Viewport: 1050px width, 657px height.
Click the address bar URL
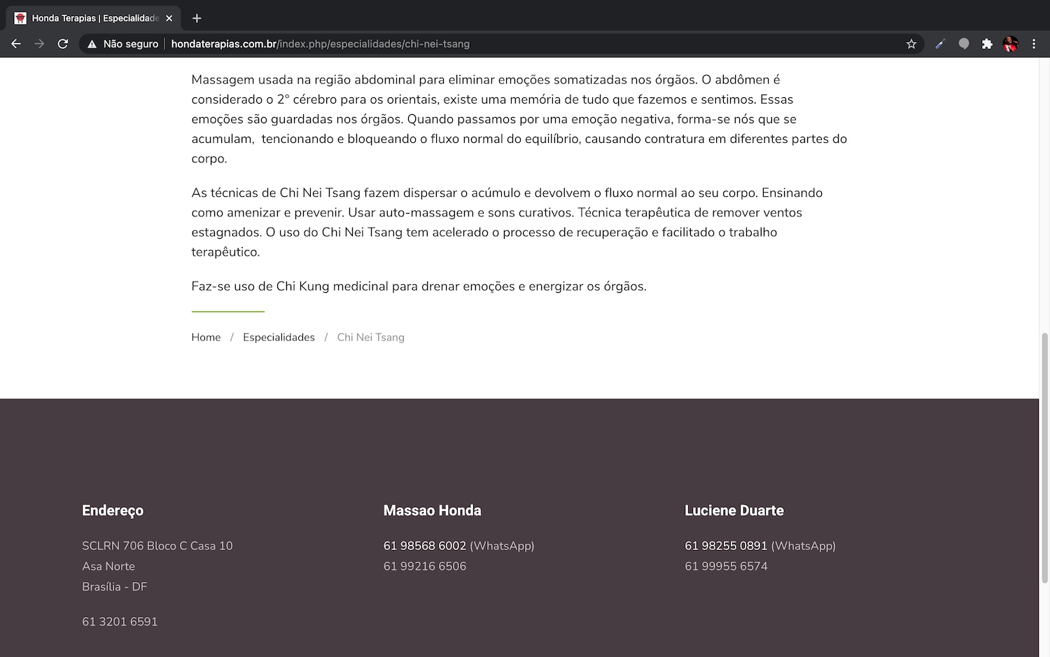click(320, 44)
